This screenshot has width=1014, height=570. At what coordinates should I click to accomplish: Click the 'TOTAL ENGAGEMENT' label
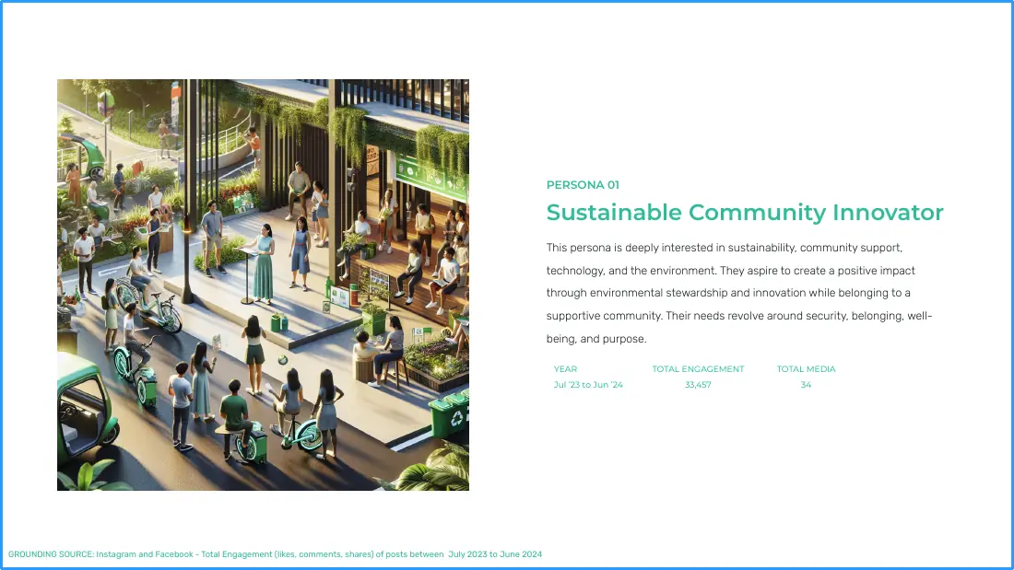pos(698,369)
